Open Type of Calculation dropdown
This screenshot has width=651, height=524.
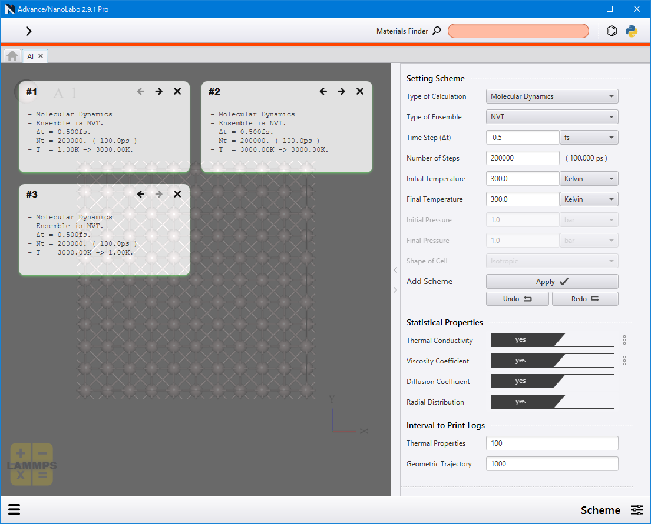coord(552,96)
